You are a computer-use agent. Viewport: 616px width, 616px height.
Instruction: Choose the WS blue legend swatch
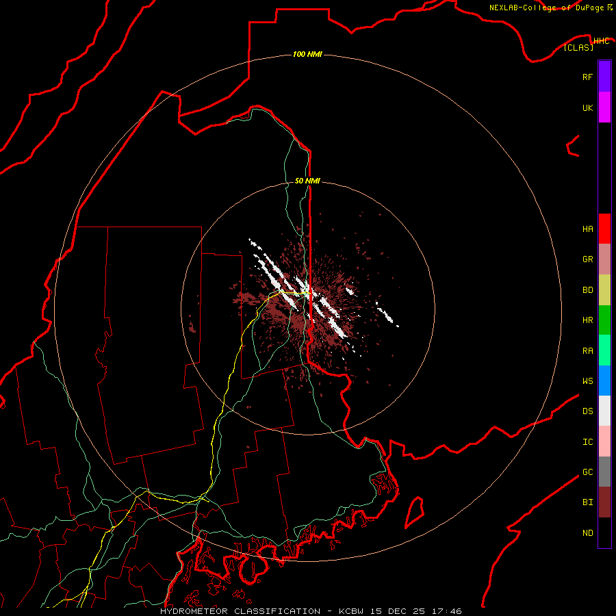[x=604, y=381]
